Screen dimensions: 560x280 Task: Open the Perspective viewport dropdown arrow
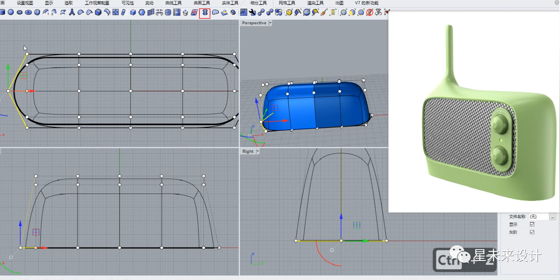270,23
